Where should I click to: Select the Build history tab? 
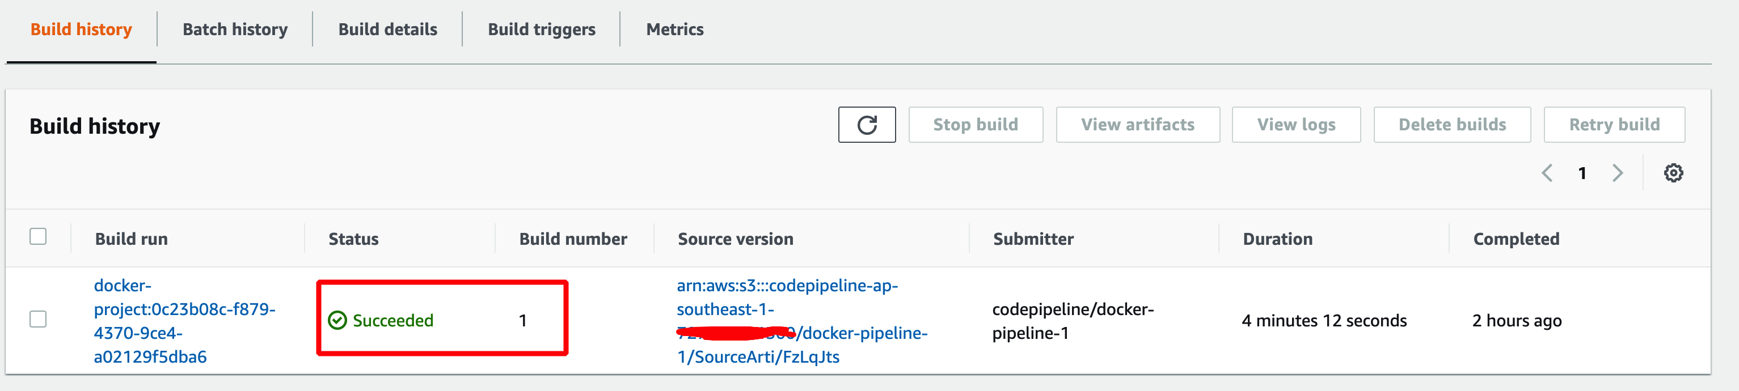click(81, 29)
